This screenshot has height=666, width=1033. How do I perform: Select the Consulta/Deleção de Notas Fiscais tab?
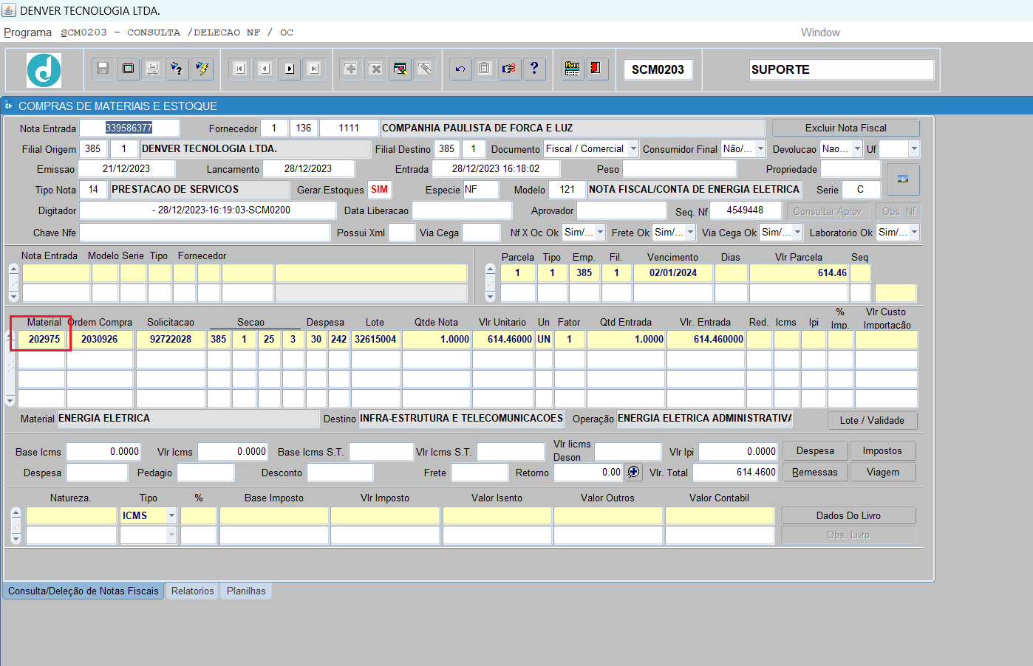click(x=83, y=591)
